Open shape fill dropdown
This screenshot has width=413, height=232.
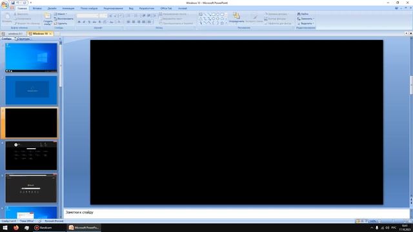276,14
